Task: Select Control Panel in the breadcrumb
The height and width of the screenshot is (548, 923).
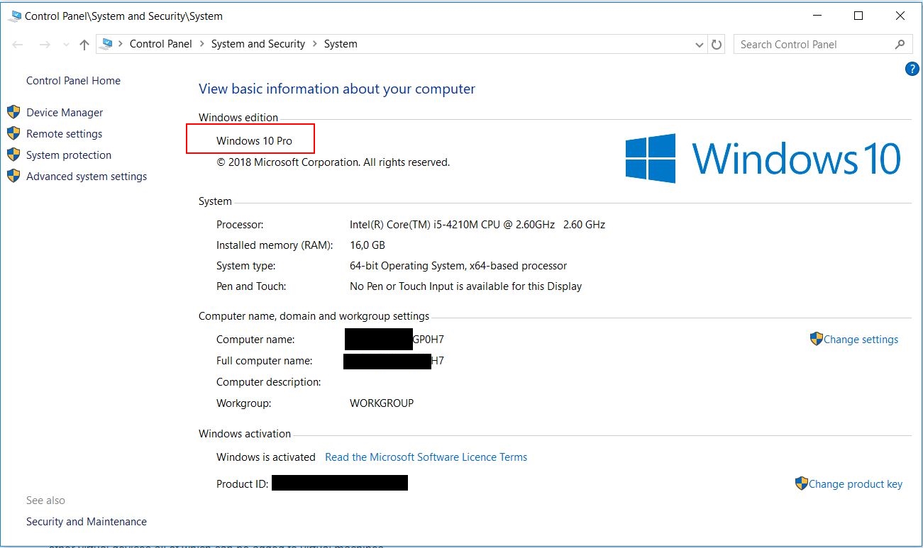Action: click(161, 43)
